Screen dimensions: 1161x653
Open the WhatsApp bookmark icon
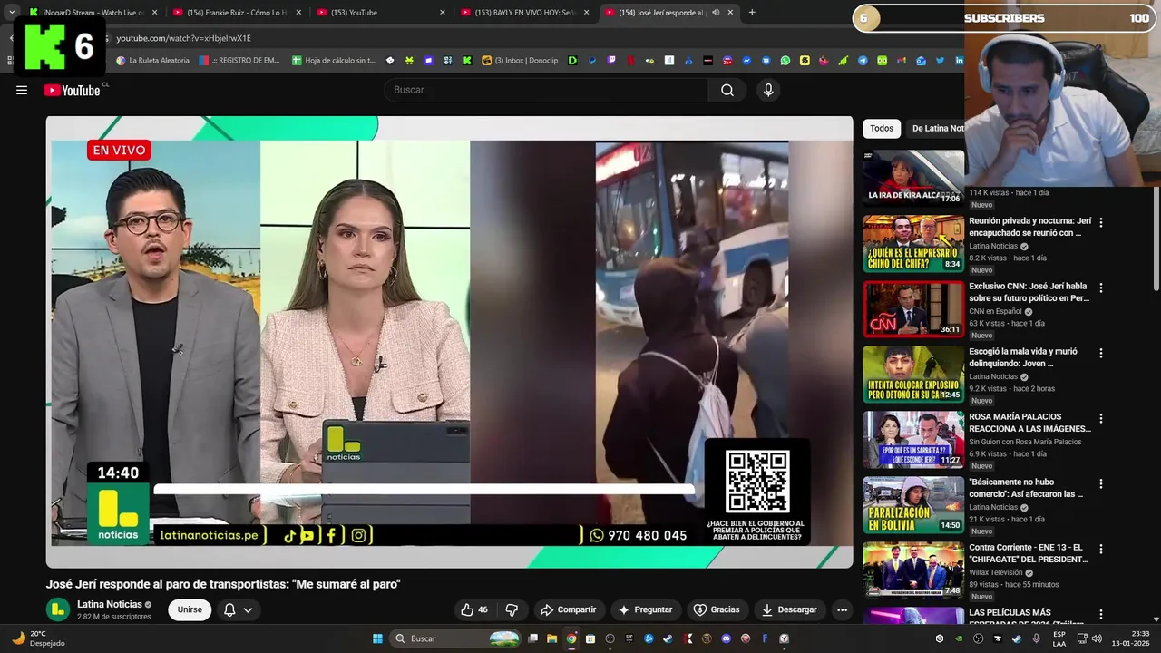pyautogui.click(x=785, y=61)
